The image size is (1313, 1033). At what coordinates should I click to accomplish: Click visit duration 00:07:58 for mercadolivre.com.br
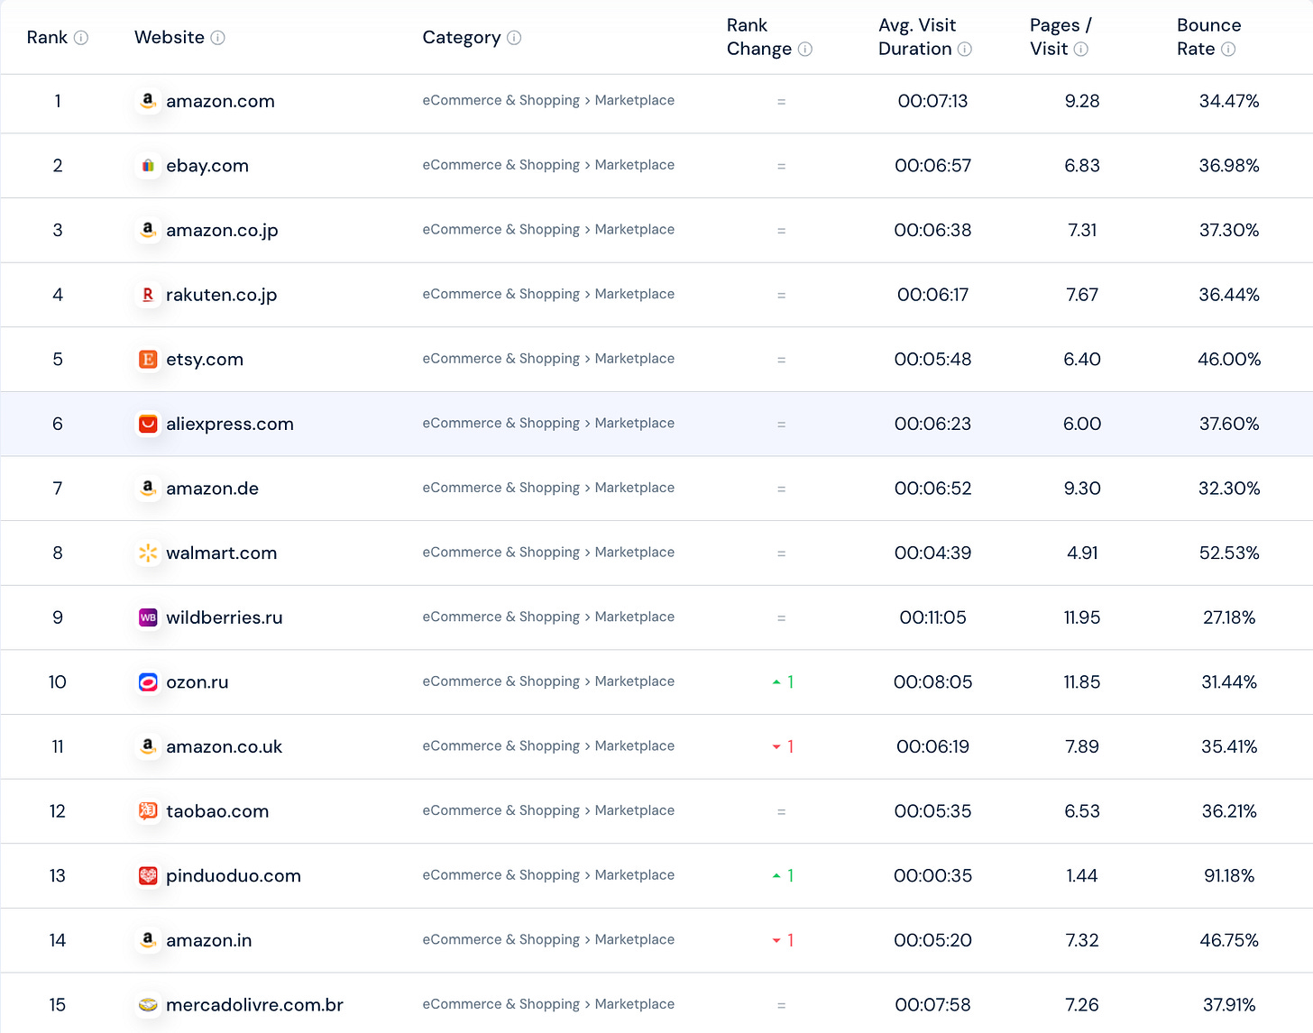[932, 1005]
